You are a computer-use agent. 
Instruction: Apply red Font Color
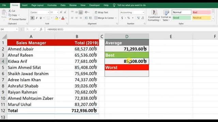[63, 18]
